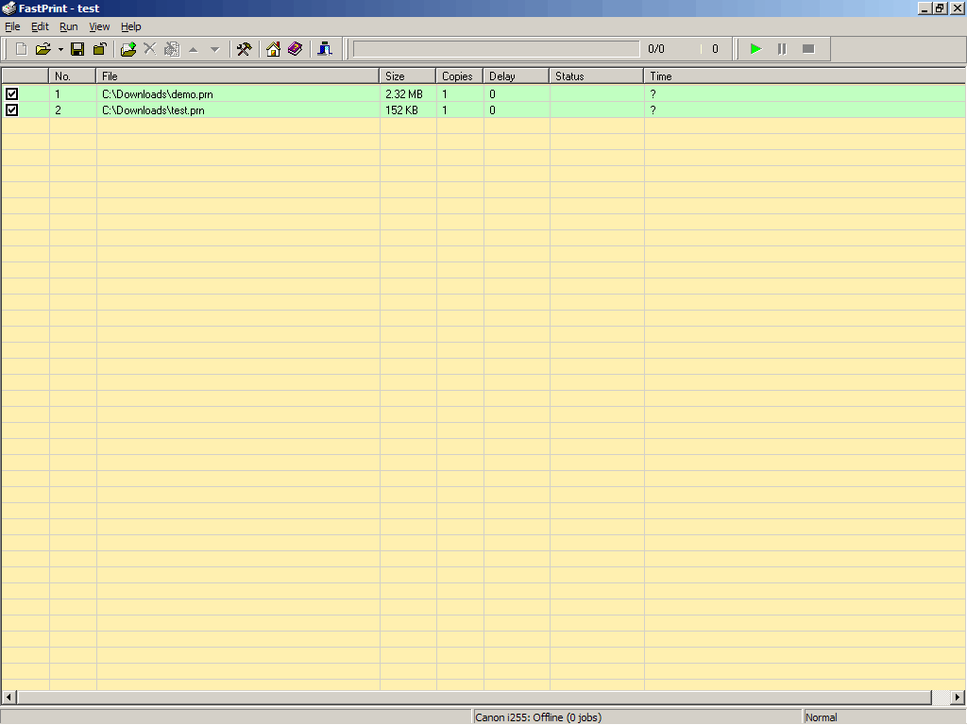Click the Normal status bar entry
Viewport: 967px width, 725px height.
(821, 717)
